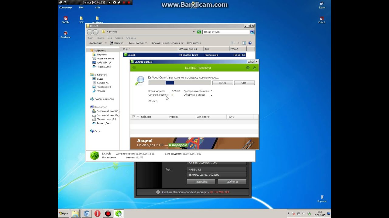Stop the scan with the Стоп button
Viewport: 389px width, 218px height.
[244, 83]
